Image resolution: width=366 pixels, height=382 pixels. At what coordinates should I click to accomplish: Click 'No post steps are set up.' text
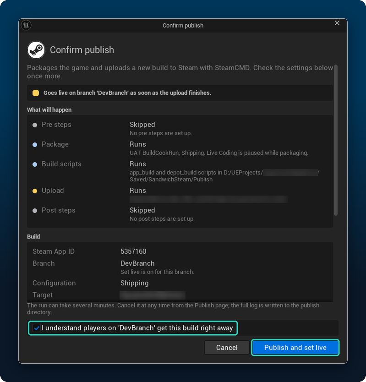tap(162, 219)
